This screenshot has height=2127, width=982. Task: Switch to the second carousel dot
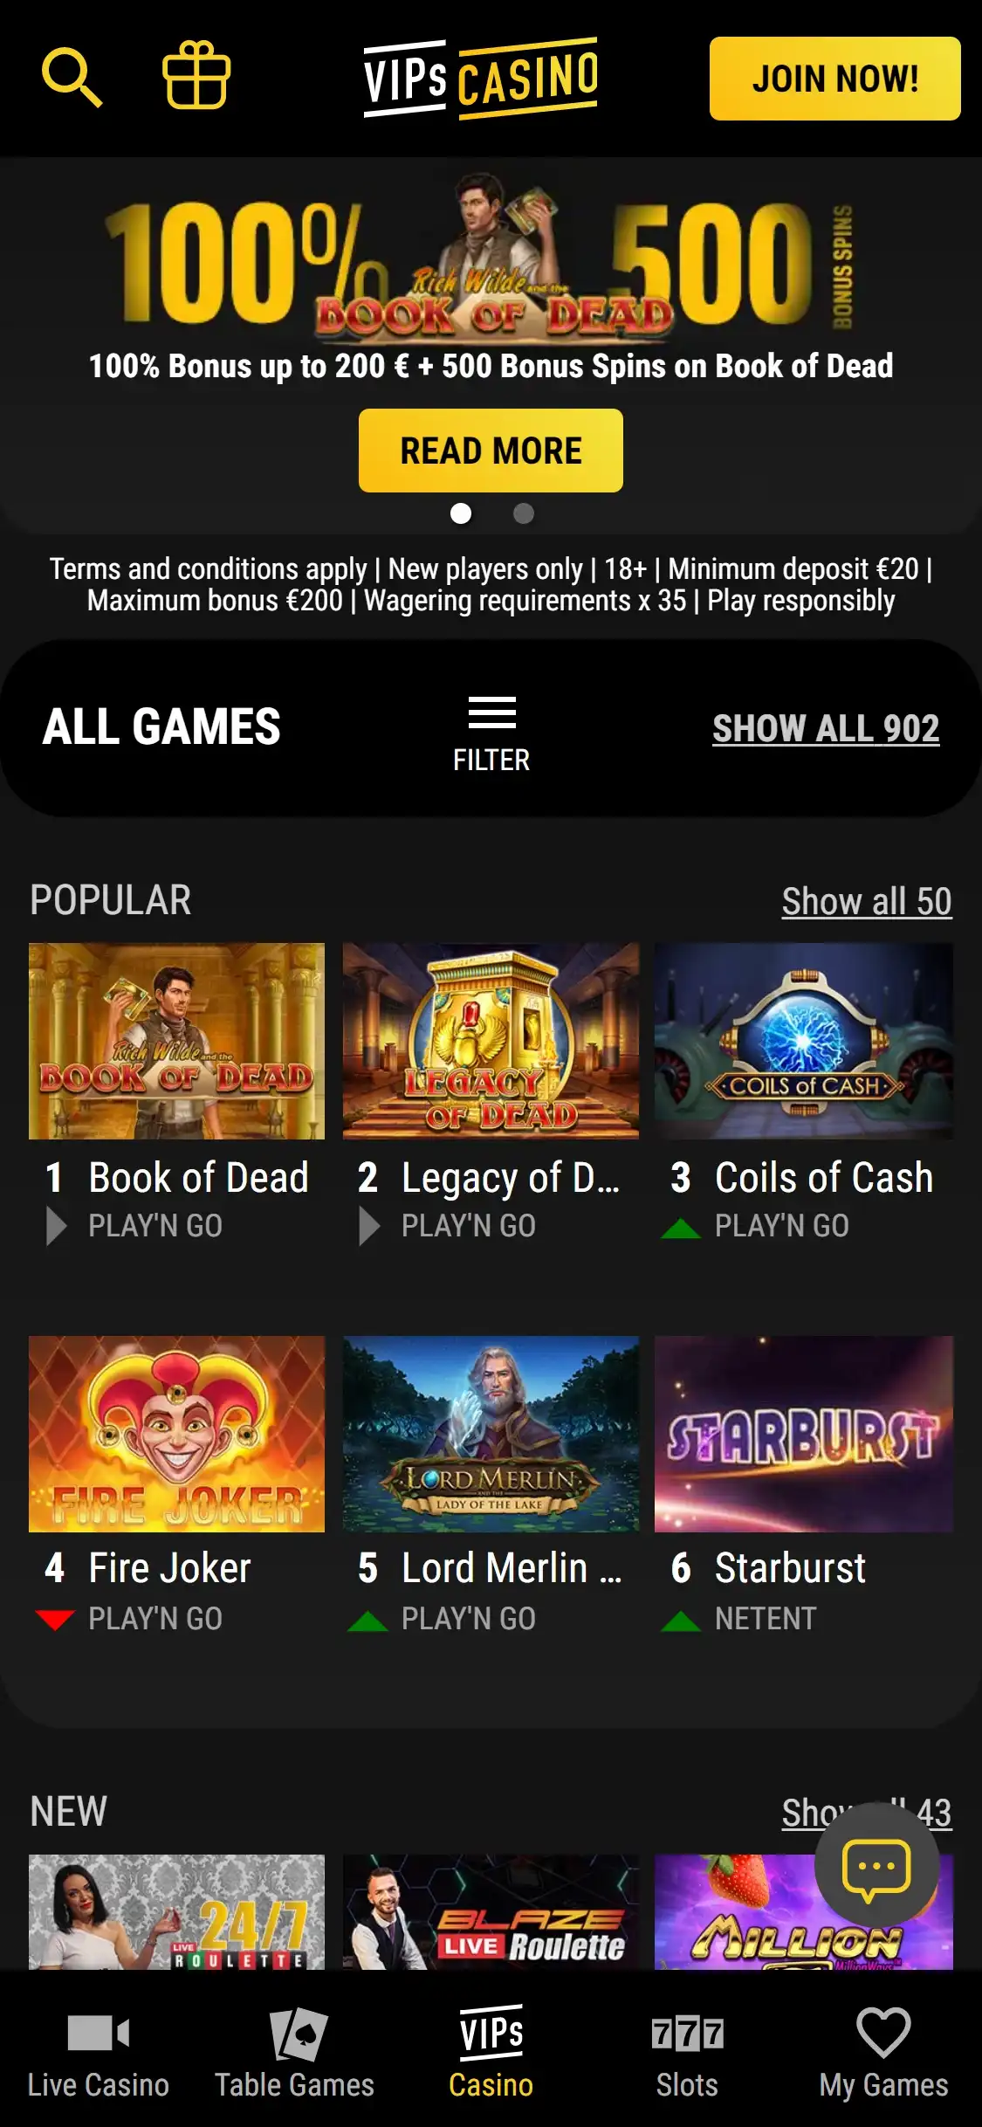524,513
